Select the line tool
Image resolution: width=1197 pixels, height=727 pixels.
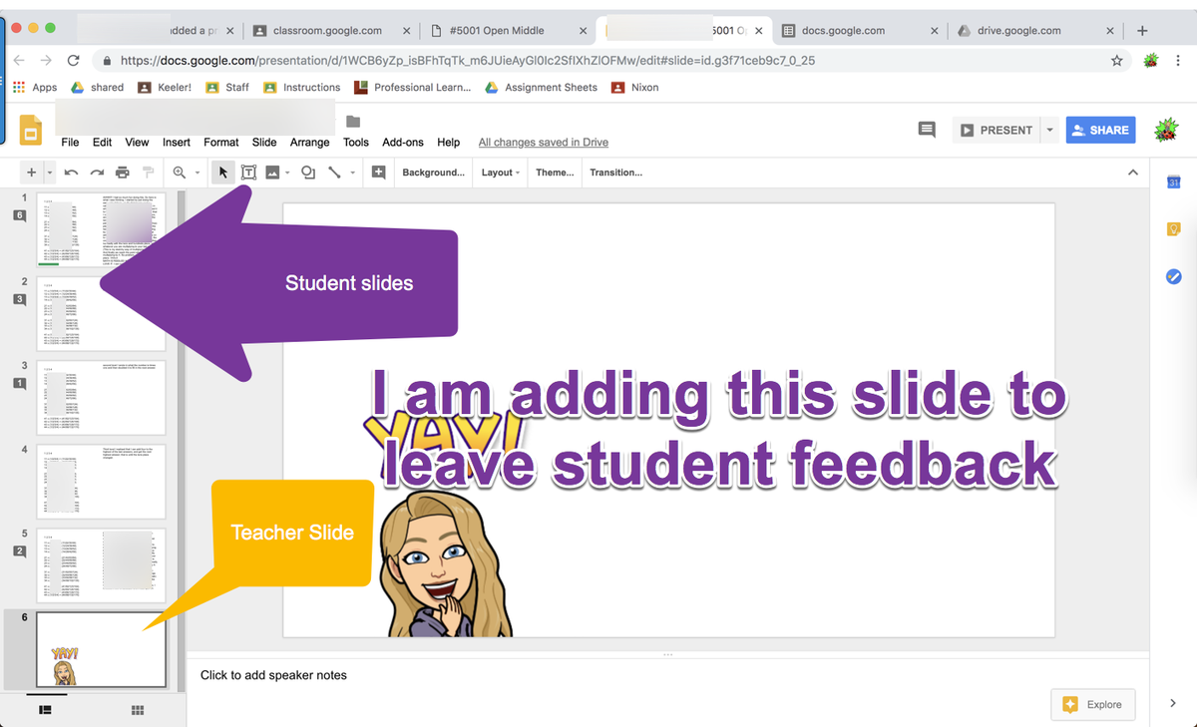pos(334,173)
